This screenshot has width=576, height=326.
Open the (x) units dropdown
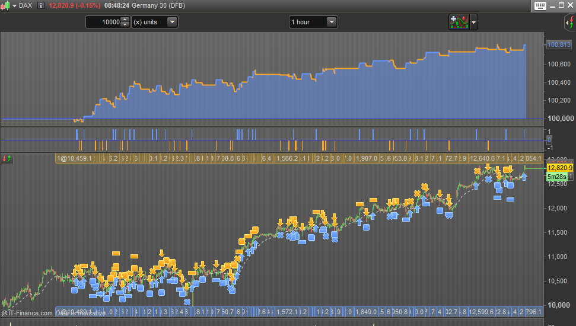(155, 22)
